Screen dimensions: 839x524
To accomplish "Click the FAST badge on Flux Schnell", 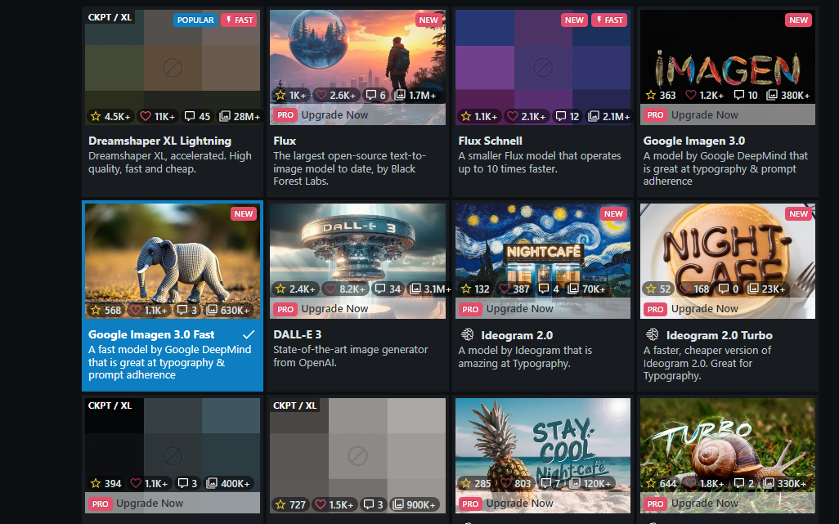I will pyautogui.click(x=609, y=20).
